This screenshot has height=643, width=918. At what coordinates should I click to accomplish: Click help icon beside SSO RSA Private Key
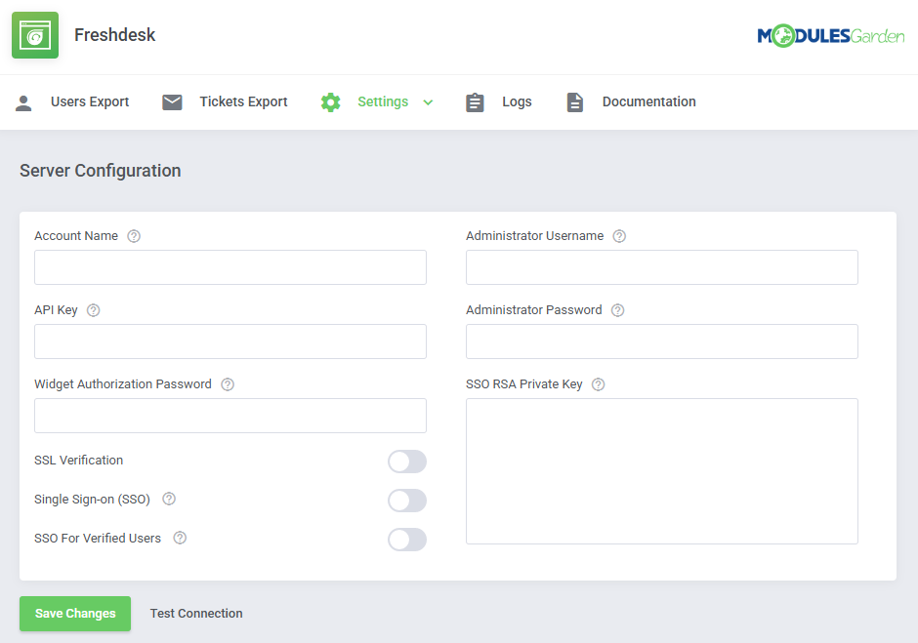598,384
